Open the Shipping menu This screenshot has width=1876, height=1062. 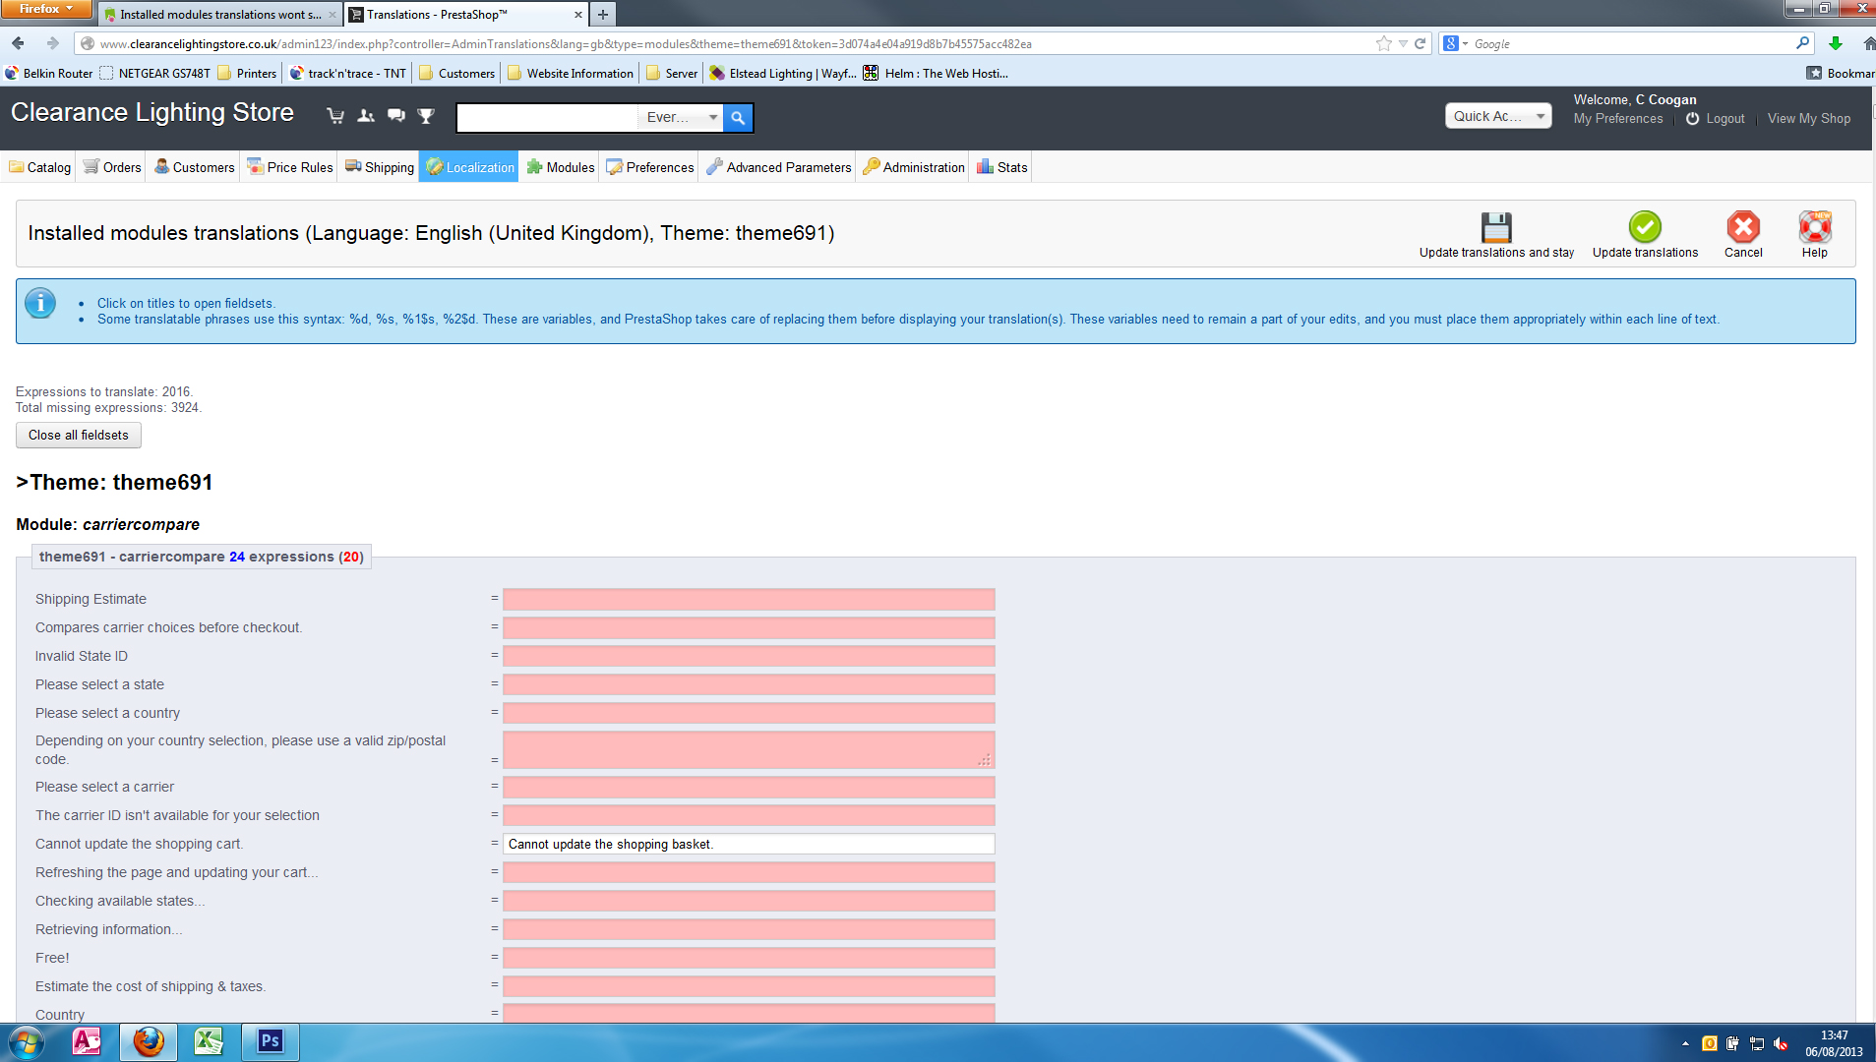pyautogui.click(x=380, y=167)
